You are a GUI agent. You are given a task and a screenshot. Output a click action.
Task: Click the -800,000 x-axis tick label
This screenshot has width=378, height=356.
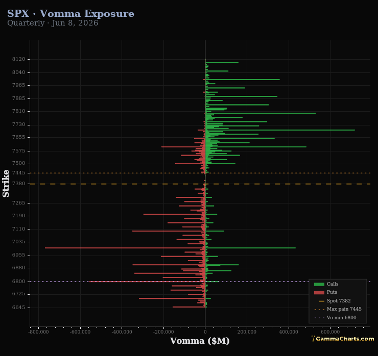click(x=39, y=332)
